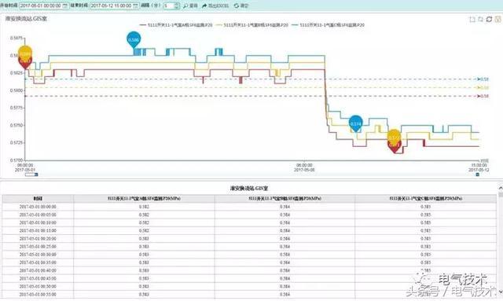This screenshot has height=301, width=503.
Task: Increase the interval minutes stepper
Action: pos(177,4)
